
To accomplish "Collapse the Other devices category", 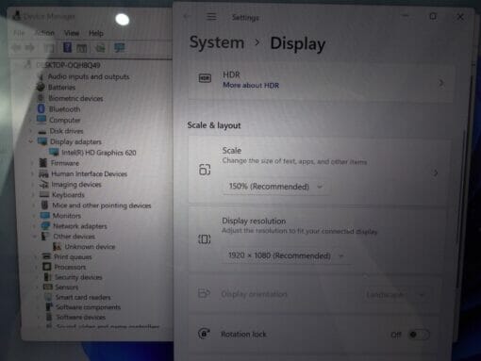I will (35, 237).
